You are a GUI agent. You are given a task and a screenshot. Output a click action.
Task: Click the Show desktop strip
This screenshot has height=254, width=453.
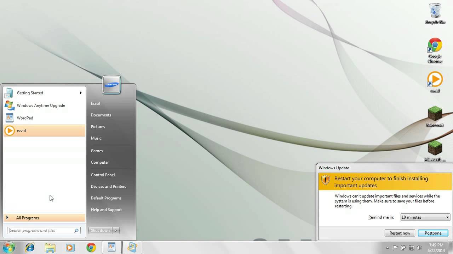coord(451,248)
